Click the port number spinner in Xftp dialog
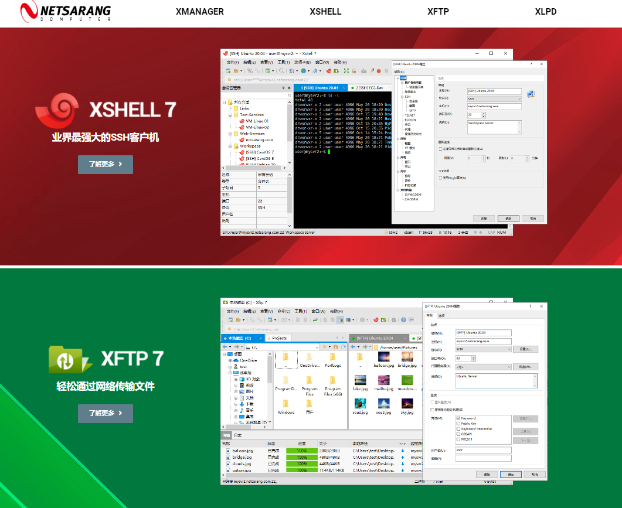The image size is (622, 508). tap(473, 358)
